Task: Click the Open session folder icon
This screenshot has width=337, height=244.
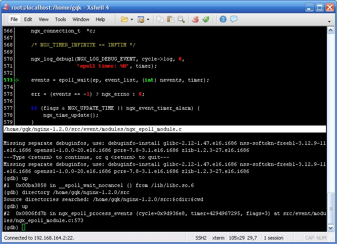Action: pyautogui.click(x=124, y=19)
